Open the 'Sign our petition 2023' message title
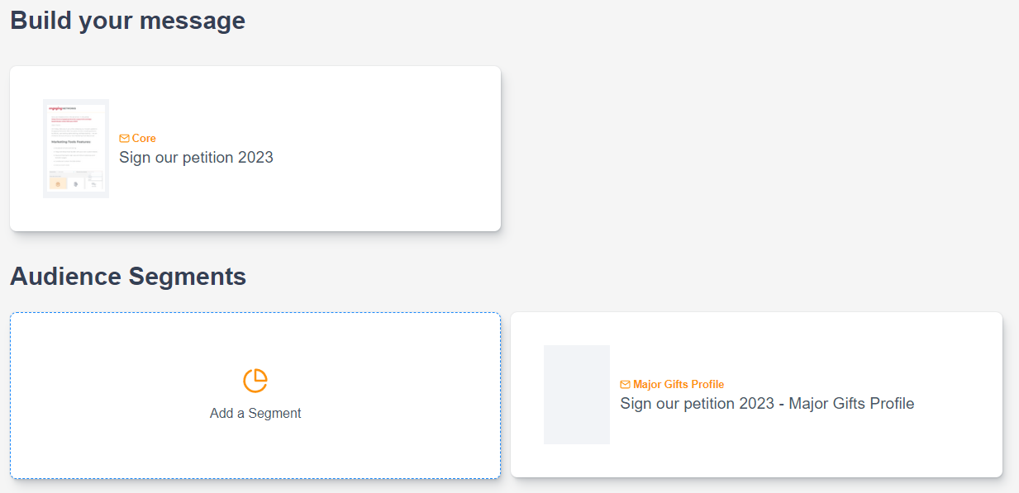This screenshot has height=493, width=1019. [196, 158]
